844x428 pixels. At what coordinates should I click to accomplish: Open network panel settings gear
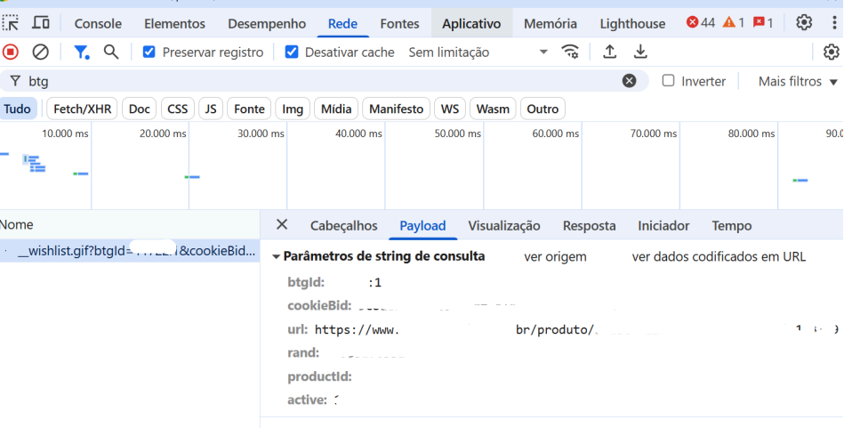[831, 52]
